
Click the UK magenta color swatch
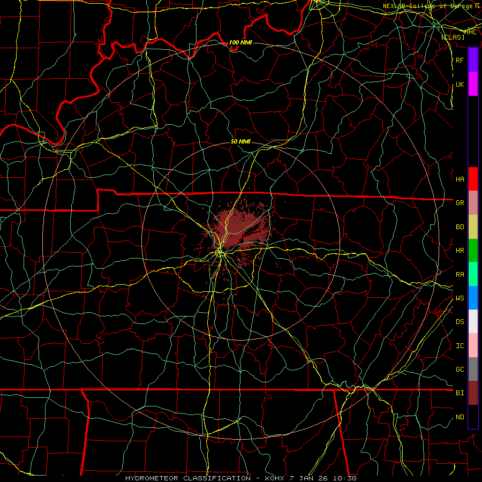pyautogui.click(x=473, y=84)
